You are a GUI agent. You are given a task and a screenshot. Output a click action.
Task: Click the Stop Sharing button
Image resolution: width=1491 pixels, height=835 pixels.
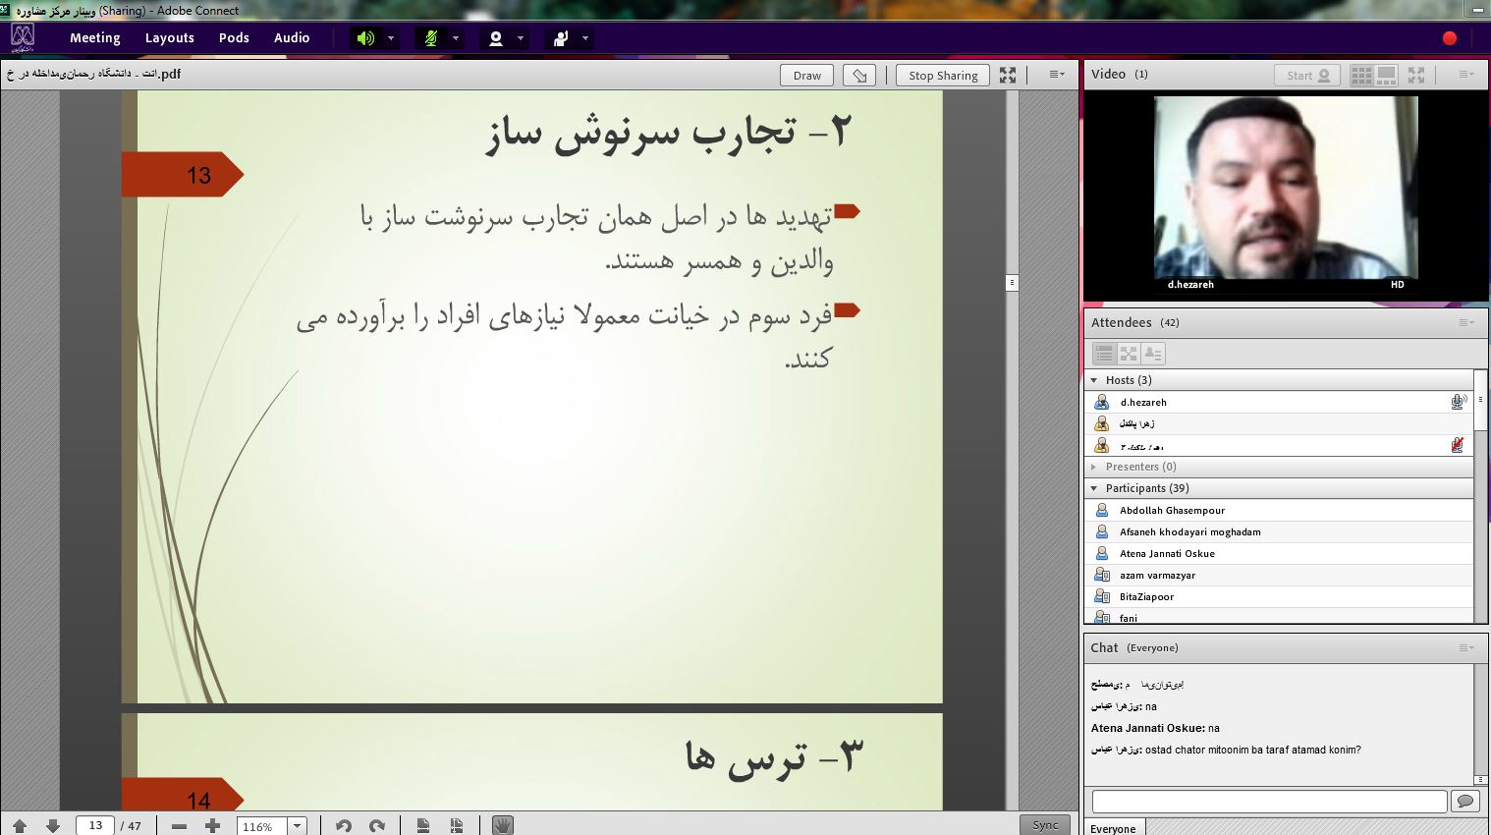[942, 76]
